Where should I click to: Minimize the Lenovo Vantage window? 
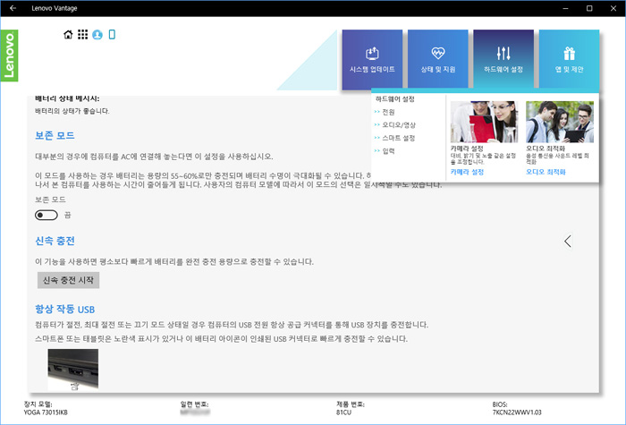tap(565, 8)
